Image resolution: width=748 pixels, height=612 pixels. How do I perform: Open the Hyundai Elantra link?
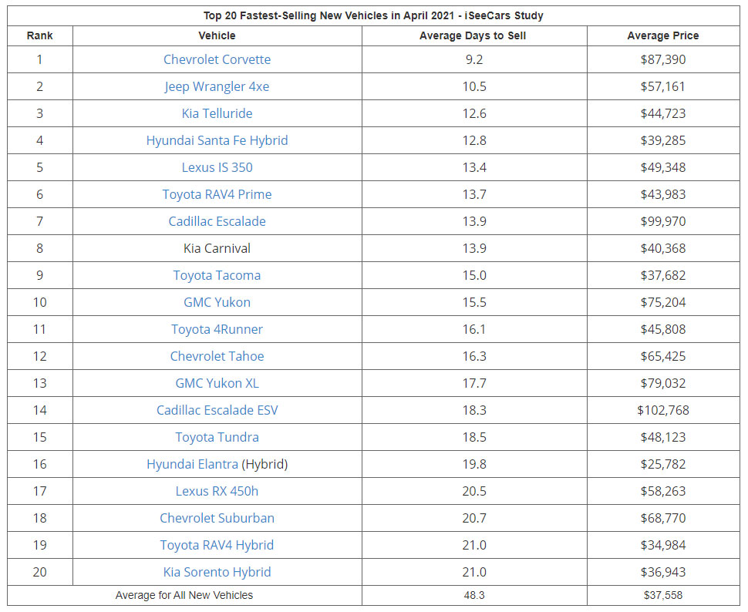pos(193,464)
